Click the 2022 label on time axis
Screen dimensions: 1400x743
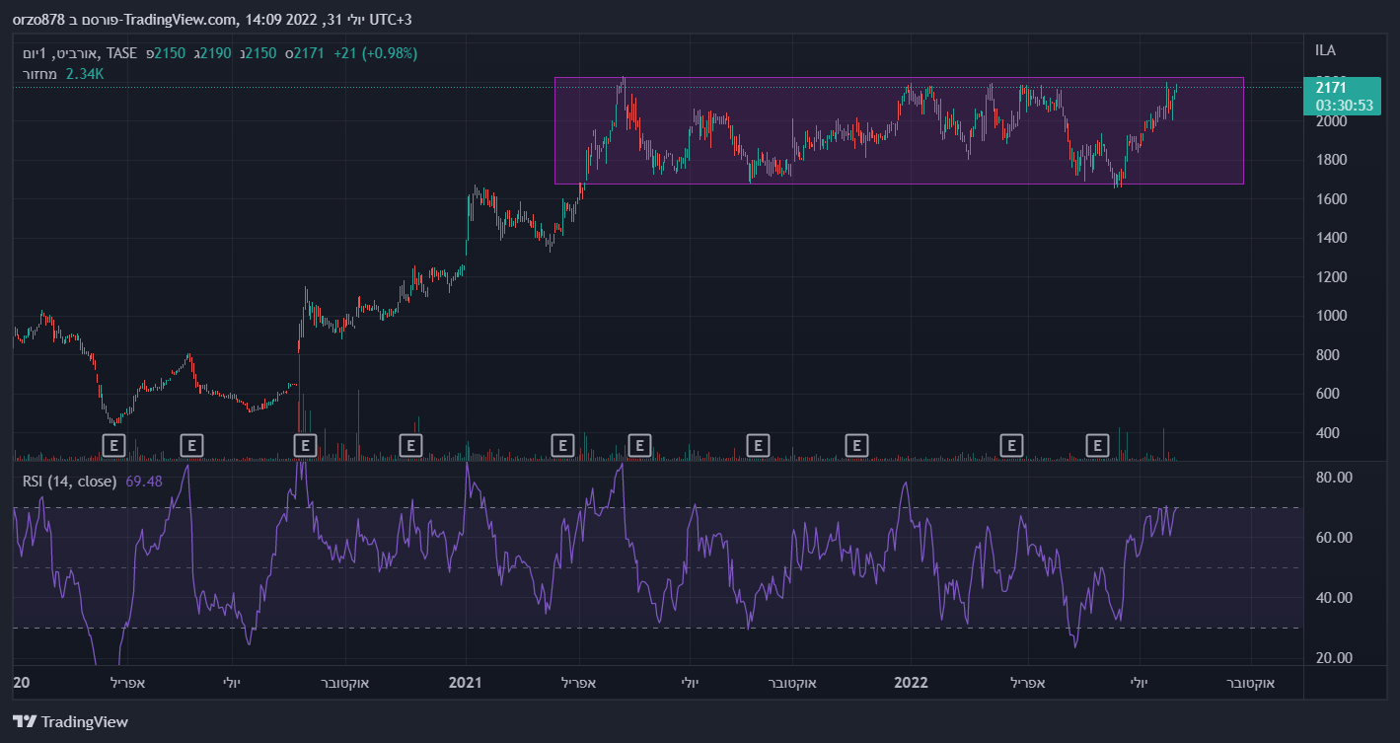point(910,683)
